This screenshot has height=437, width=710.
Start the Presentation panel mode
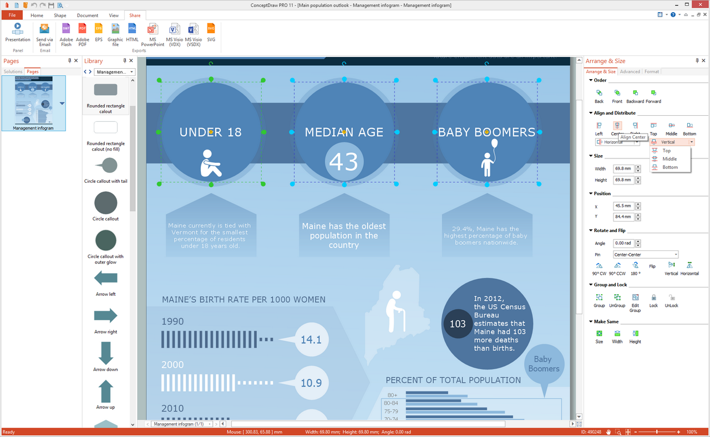[x=18, y=32]
